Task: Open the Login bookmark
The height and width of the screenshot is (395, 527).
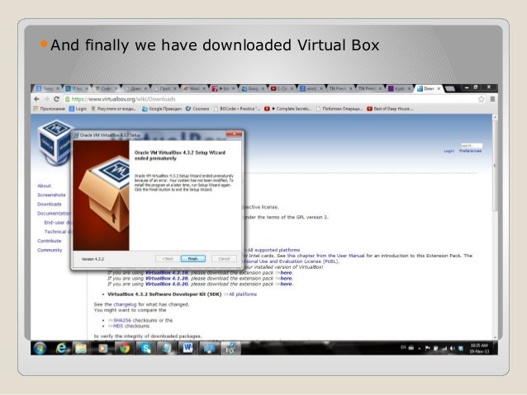Action: pyautogui.click(x=78, y=109)
